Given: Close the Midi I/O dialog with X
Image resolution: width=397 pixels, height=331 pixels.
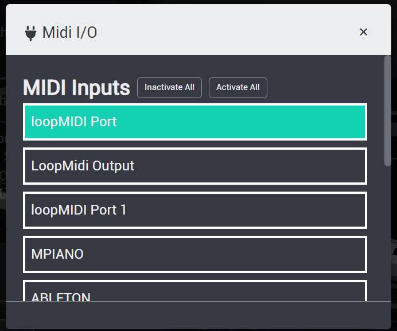Looking at the screenshot, I should pos(363,32).
